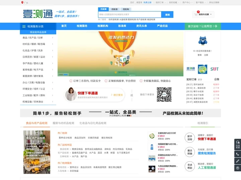Screen dimensions: 241x180
Task: Open the 检测服务分类 hamburger menu icon
Action: pyautogui.click(x=24, y=26)
